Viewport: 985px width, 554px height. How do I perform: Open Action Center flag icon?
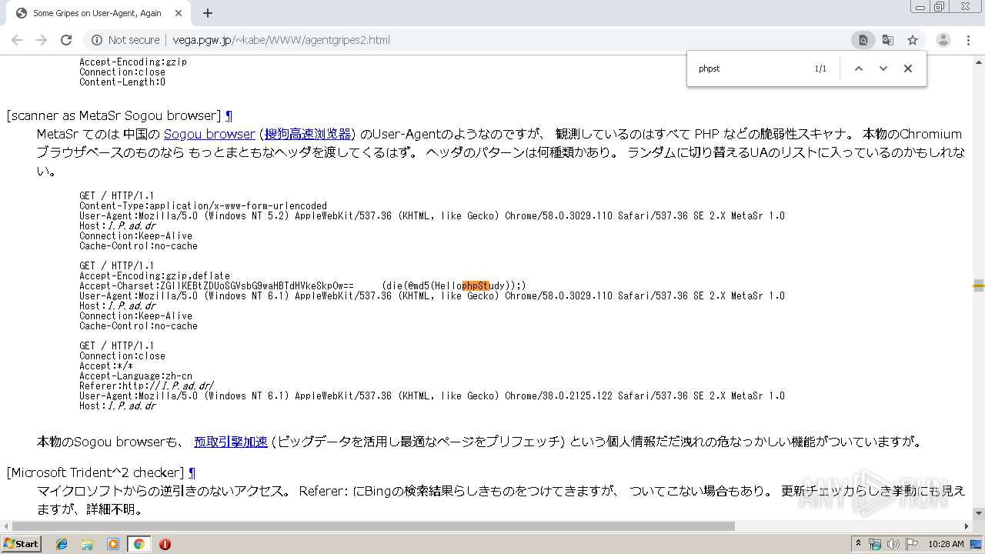pos(911,544)
